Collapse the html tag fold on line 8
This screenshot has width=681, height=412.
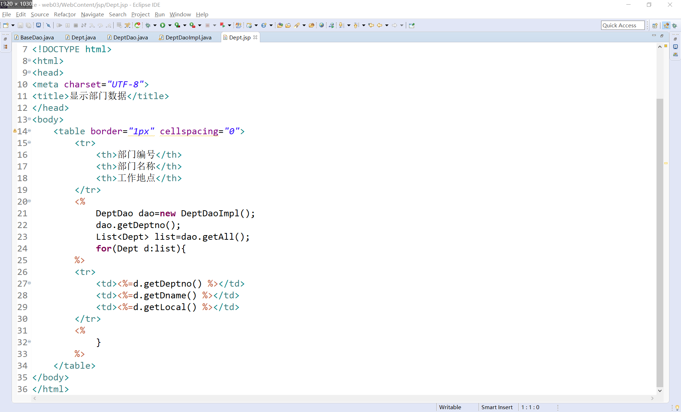29,60
